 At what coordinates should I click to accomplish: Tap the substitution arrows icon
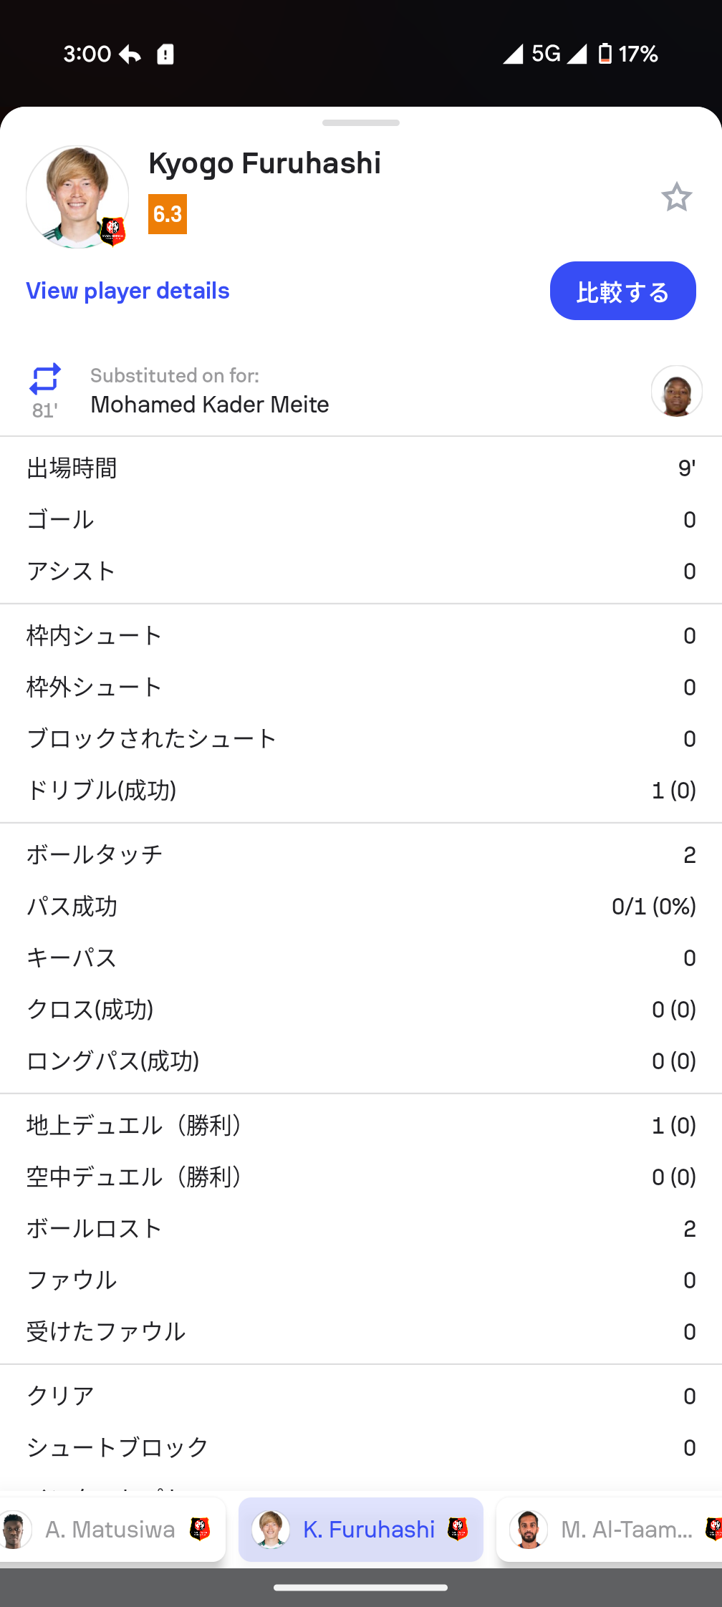(45, 379)
